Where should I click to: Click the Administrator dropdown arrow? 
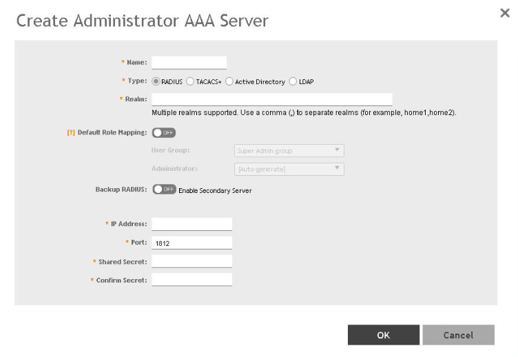click(337, 168)
